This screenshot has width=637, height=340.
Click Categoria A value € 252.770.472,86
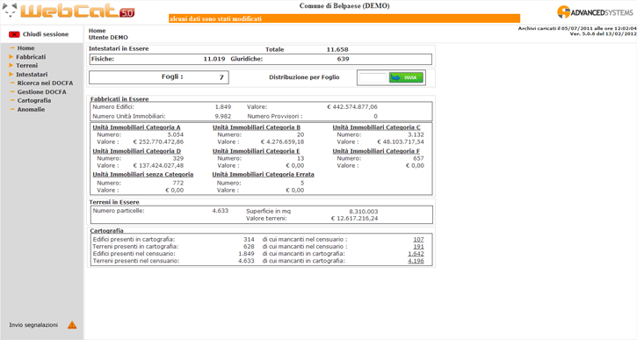tap(158, 141)
